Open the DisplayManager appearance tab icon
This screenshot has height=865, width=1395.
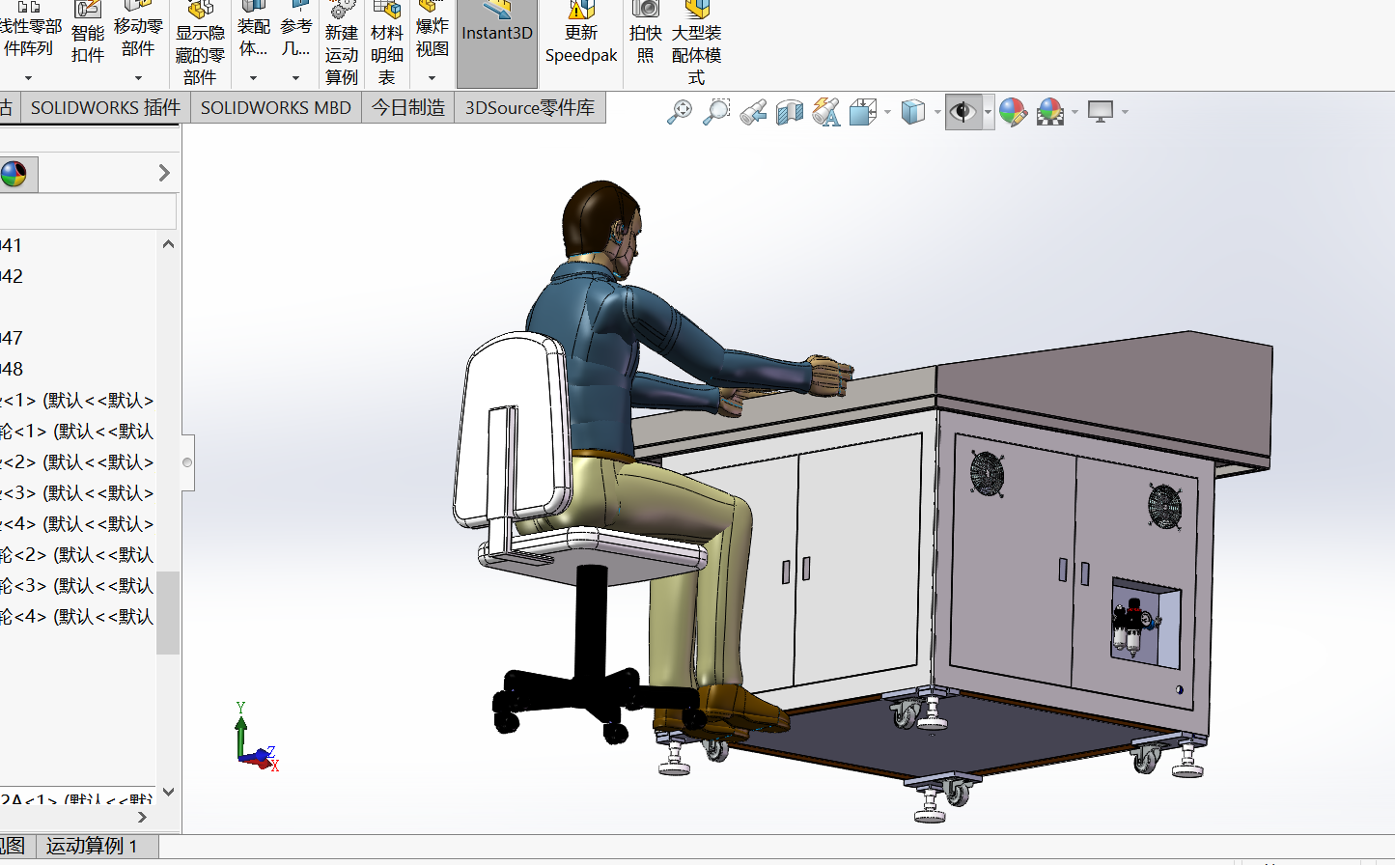coord(14,174)
